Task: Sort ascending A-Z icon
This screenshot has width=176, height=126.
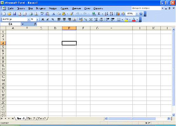Action: (106, 14)
